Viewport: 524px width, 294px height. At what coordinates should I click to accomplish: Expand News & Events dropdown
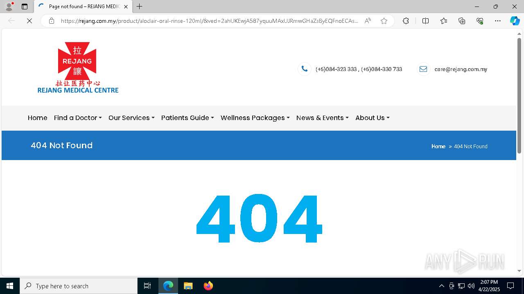point(323,118)
